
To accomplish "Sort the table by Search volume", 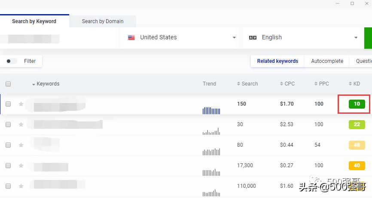I will [x=247, y=84].
